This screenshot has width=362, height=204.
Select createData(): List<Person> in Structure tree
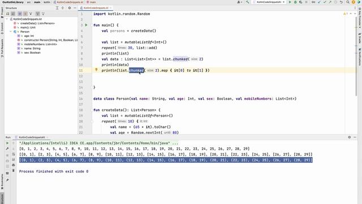[x=37, y=23]
